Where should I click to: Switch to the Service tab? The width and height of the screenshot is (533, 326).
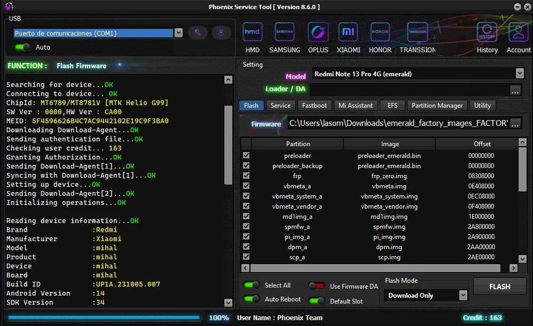(x=280, y=106)
